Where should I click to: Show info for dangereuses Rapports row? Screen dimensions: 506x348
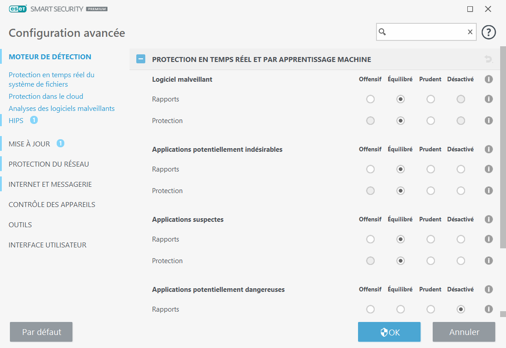pos(488,309)
